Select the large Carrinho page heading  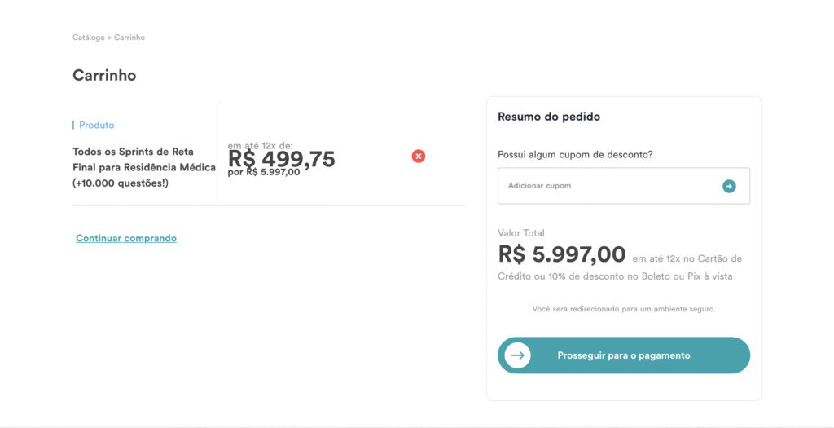coord(104,76)
